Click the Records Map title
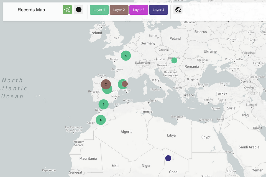Image resolution: width=266 pixels, height=177 pixels. (x=31, y=10)
